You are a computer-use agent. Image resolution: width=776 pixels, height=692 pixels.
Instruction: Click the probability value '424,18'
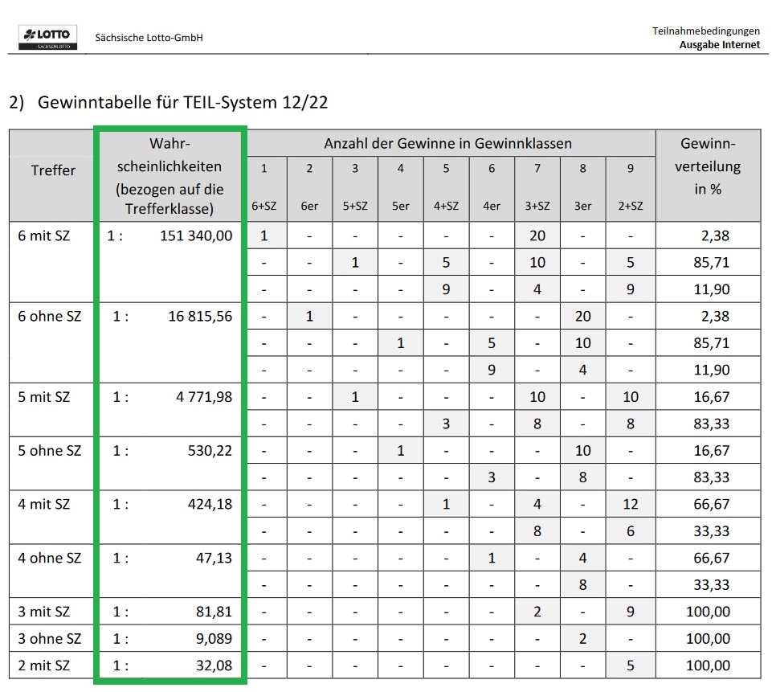pyautogui.click(x=210, y=505)
